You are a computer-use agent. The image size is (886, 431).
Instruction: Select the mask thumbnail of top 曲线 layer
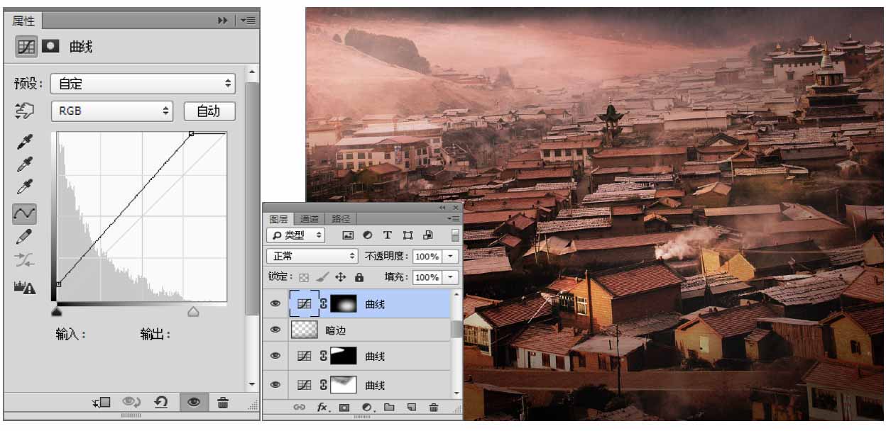344,303
